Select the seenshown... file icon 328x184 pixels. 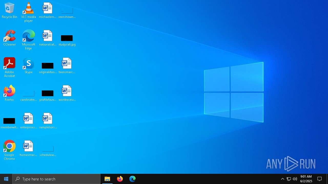click(67, 10)
